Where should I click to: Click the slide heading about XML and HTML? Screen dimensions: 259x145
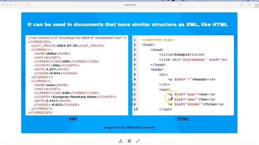click(128, 25)
